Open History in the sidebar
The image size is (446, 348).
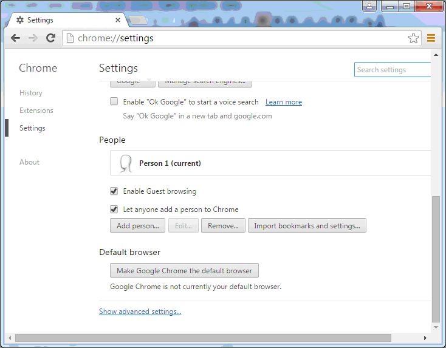[x=31, y=93]
